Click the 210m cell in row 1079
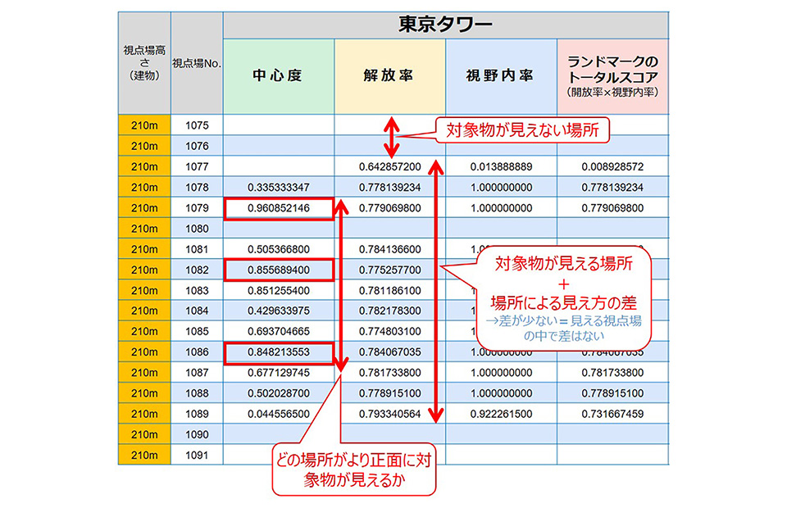This screenshot has height=508, width=787. coord(144,207)
